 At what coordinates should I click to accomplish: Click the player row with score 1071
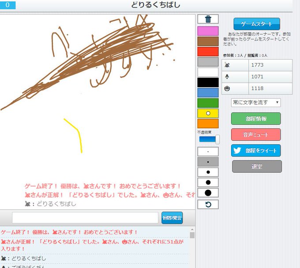(257, 77)
